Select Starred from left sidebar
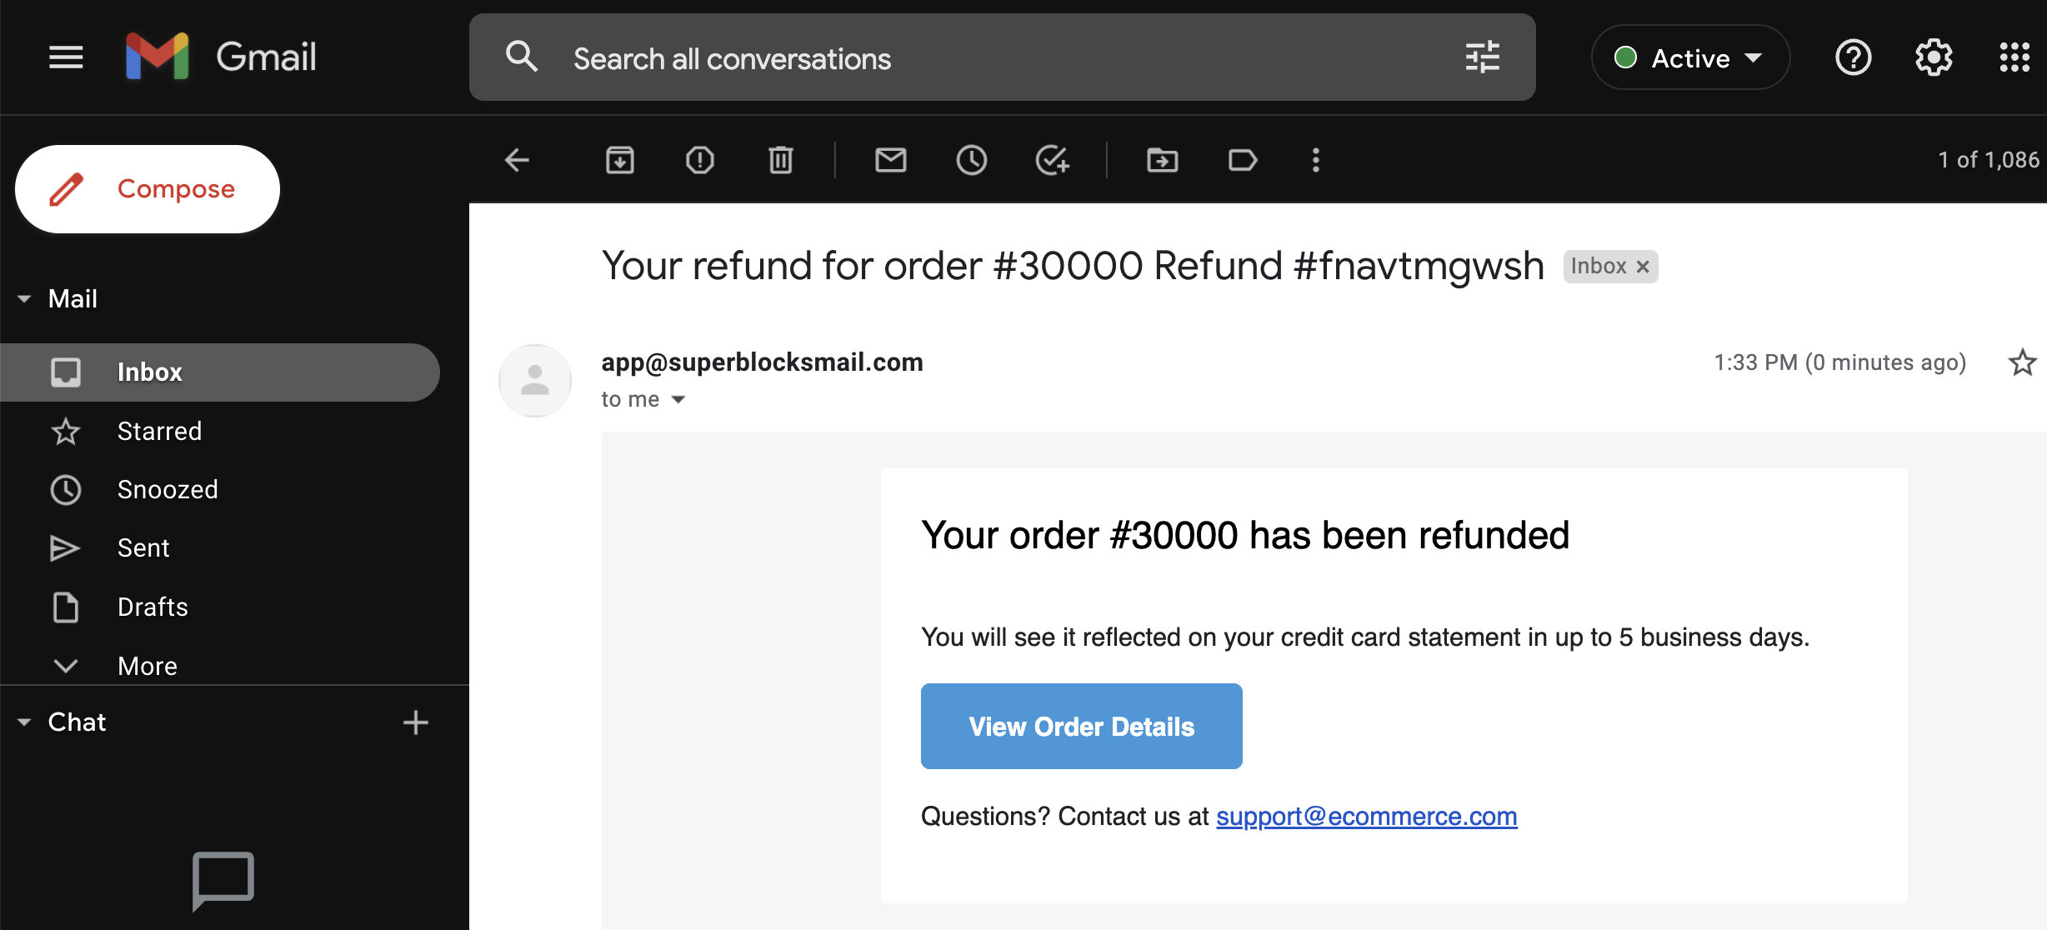 tap(161, 431)
